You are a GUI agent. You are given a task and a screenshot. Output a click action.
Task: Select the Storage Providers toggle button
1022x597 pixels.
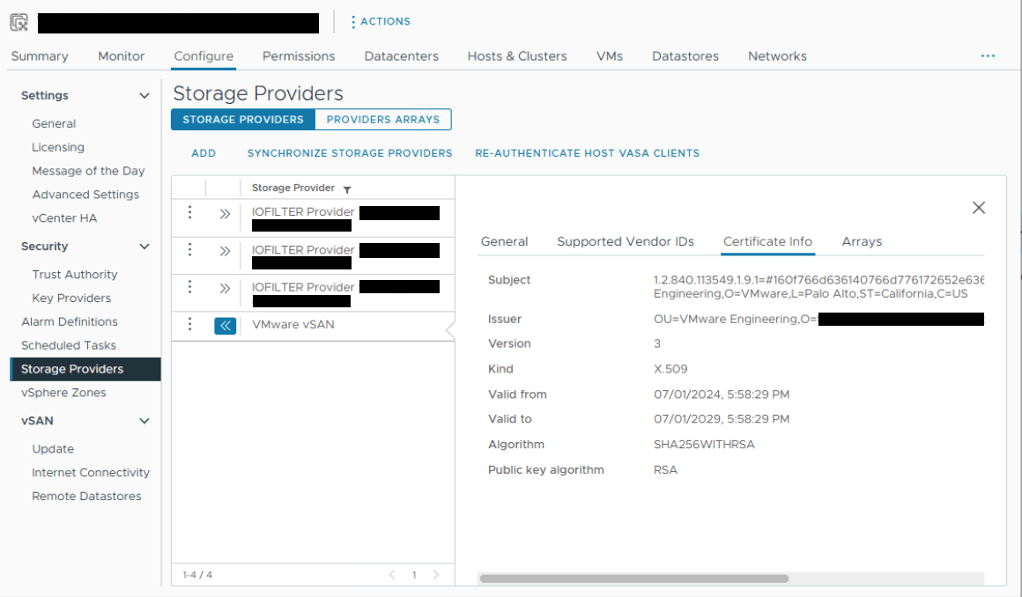pos(242,120)
